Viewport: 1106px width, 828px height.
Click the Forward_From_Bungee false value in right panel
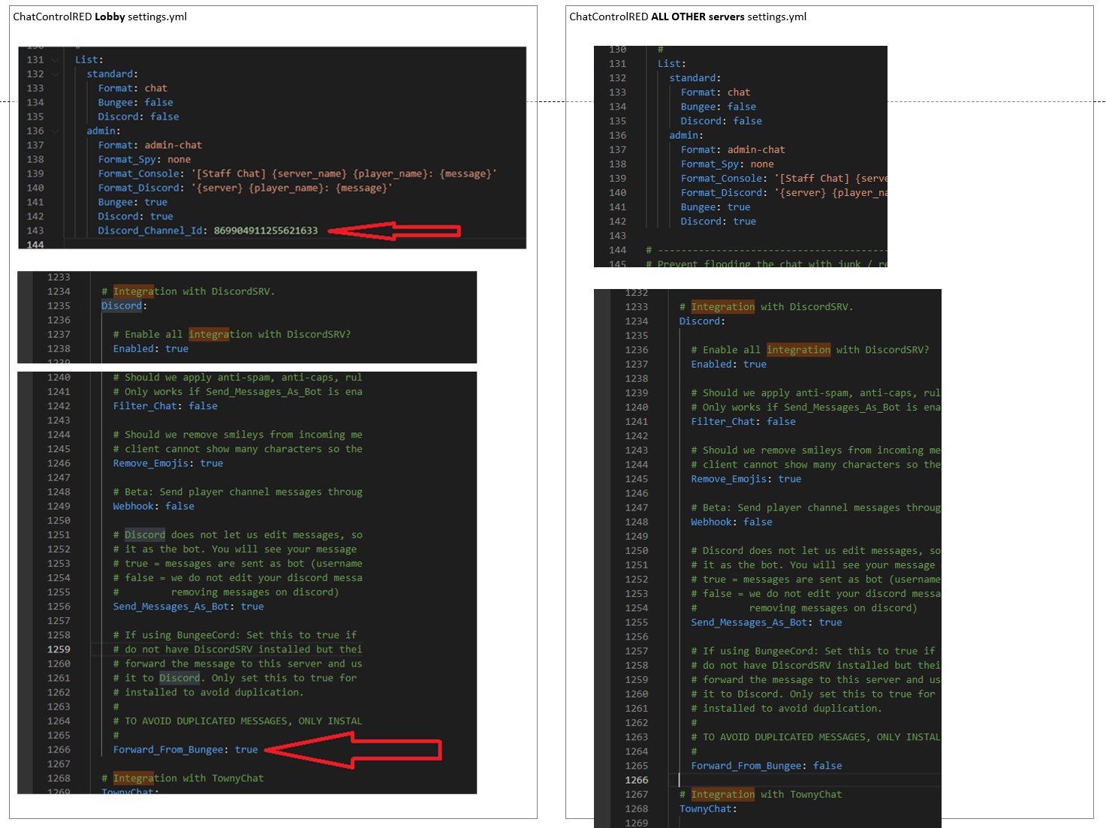click(827, 765)
